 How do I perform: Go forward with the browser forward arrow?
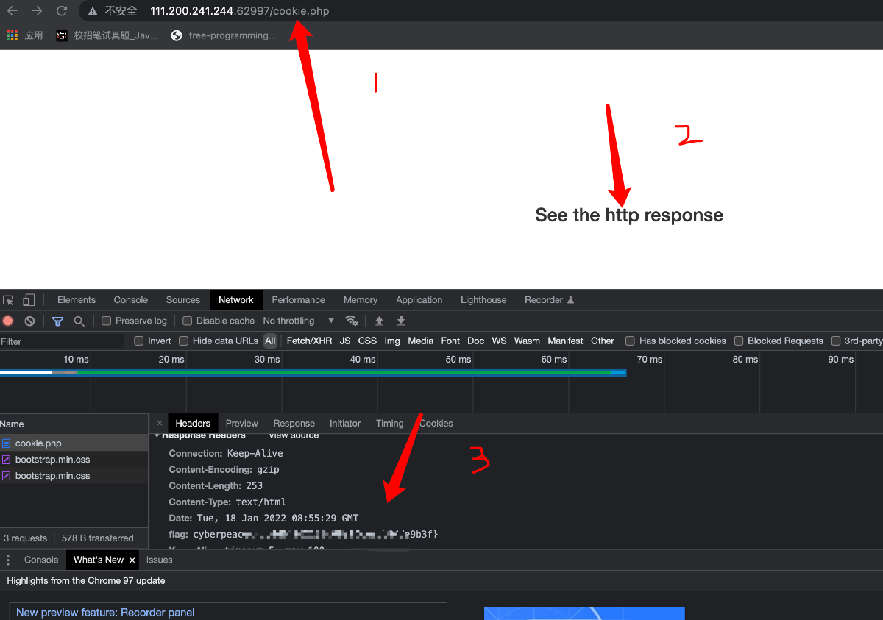tap(37, 11)
